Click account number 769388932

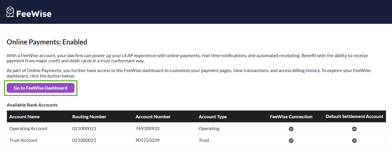(148, 129)
